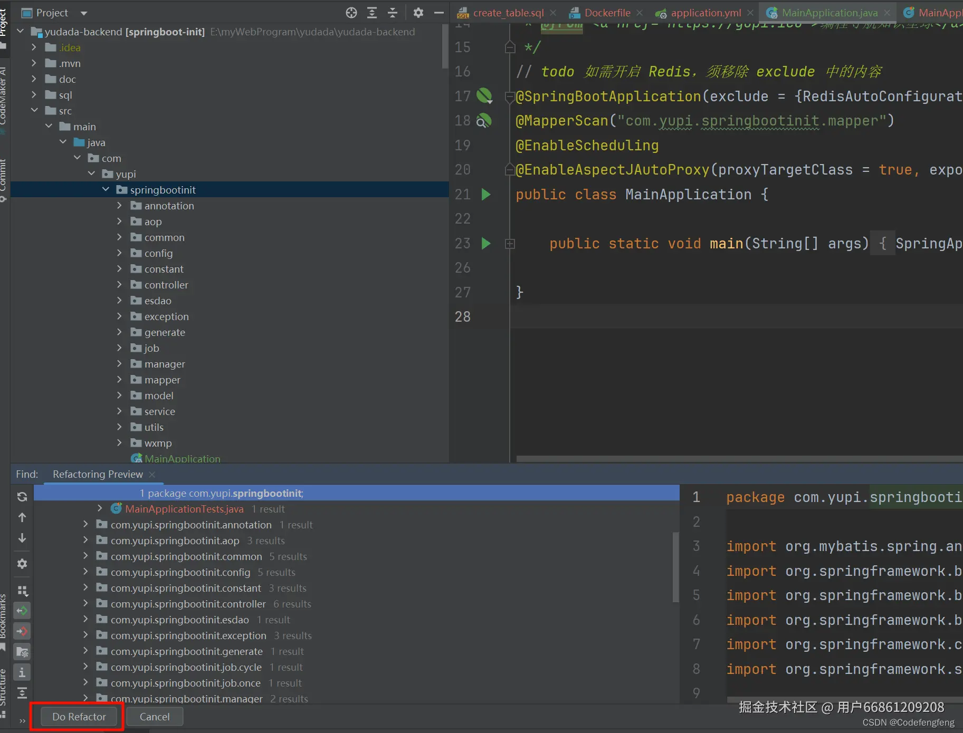Toggle the info 'i' button in preview toolbar

pos(22,672)
